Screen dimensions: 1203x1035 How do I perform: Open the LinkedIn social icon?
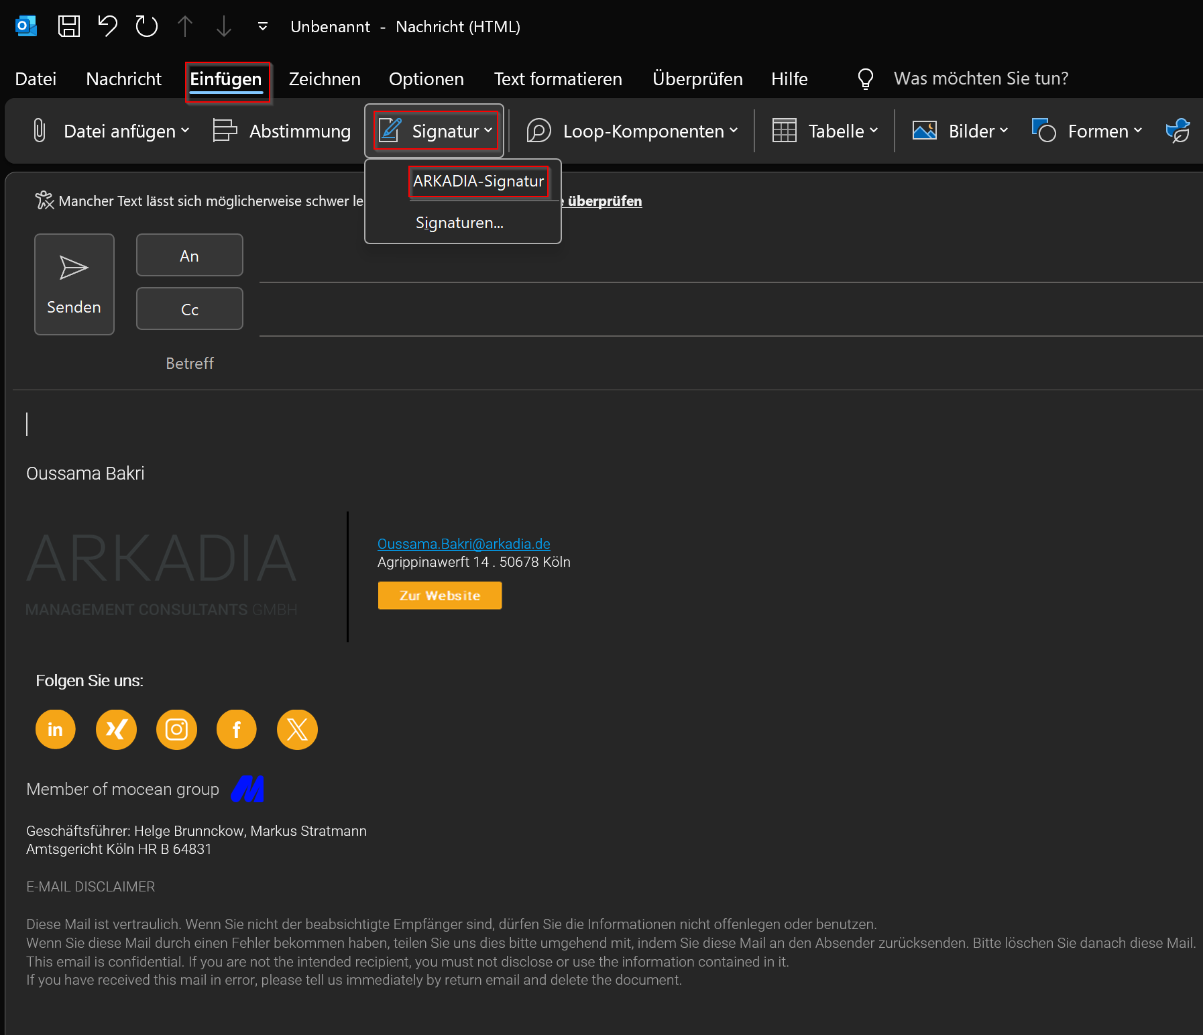(56, 729)
